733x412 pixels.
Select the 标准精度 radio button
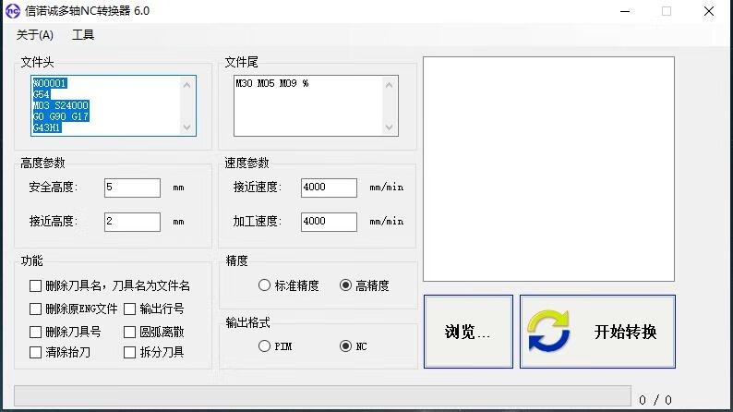(x=264, y=285)
